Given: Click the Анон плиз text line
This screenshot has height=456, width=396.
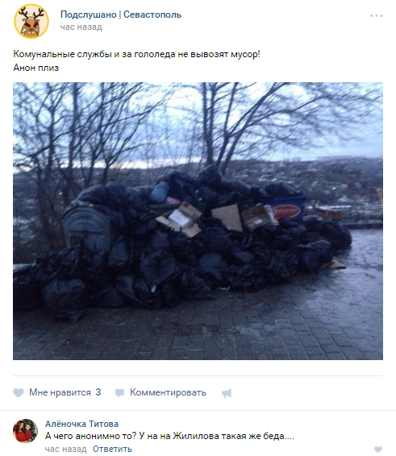Looking at the screenshot, I should coord(36,68).
